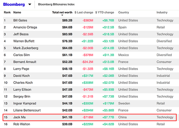This screenshot has height=128, width=179.
Task: Select Bernard Arnault net worth $52.2B
Action: point(67,62)
